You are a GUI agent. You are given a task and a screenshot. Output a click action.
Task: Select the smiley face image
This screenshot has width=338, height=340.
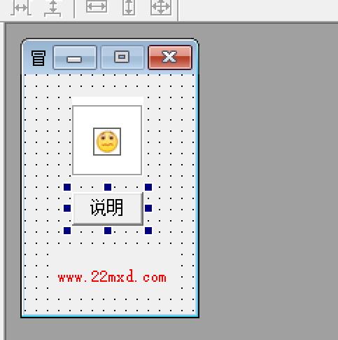coord(107,142)
